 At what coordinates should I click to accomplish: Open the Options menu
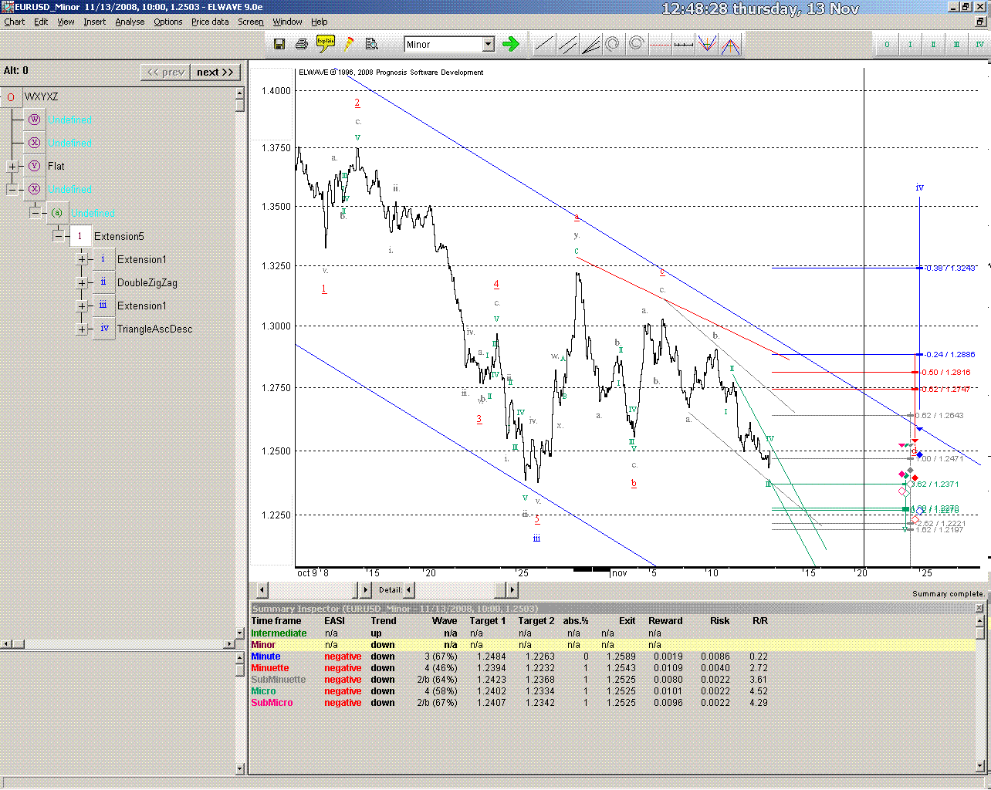(x=167, y=22)
